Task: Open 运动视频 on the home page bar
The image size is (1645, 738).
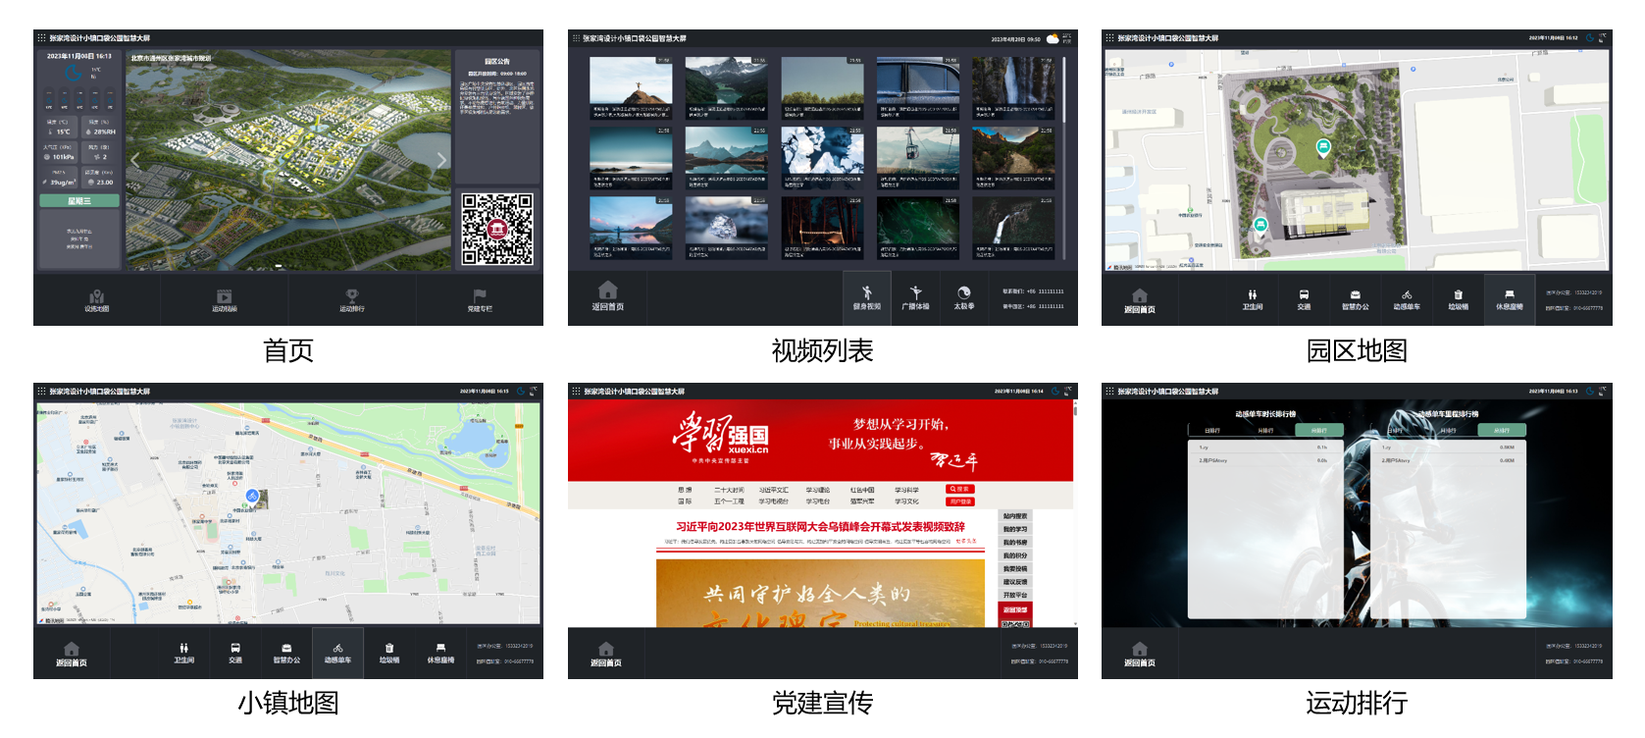Action: 224,300
